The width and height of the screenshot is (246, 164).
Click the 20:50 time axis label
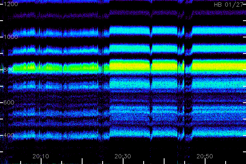point(205,156)
